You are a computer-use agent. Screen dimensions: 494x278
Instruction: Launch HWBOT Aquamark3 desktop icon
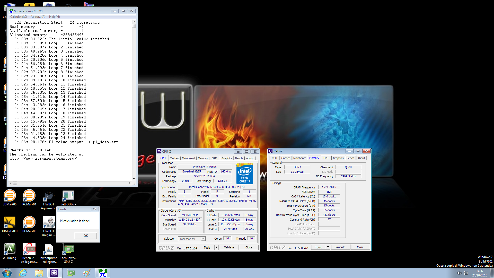pos(48,200)
